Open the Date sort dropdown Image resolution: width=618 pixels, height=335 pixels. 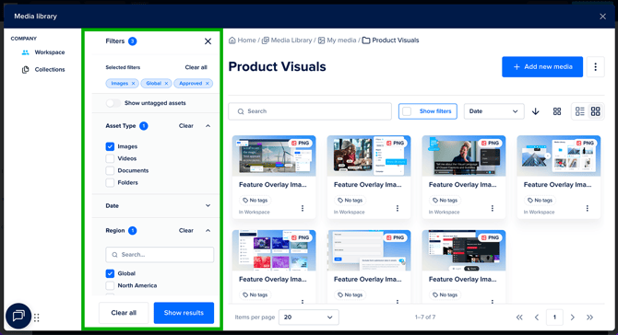tap(493, 111)
